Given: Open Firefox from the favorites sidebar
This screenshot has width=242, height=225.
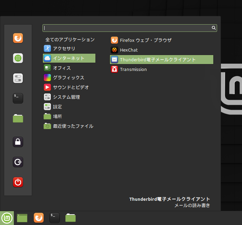Looking at the screenshot, I should pyautogui.click(x=18, y=38).
